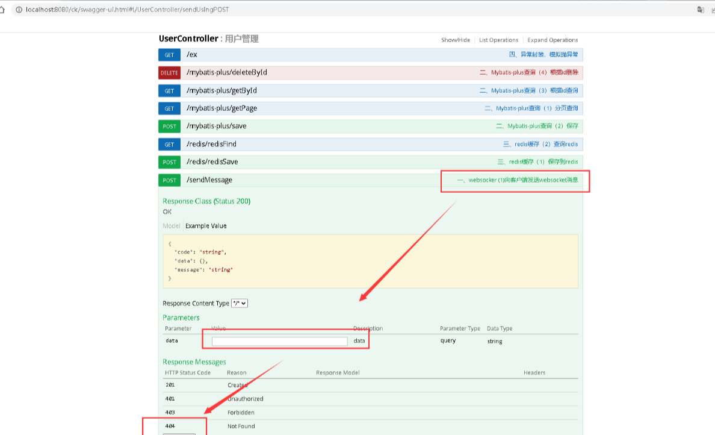Click the Expand Operations link

click(552, 40)
